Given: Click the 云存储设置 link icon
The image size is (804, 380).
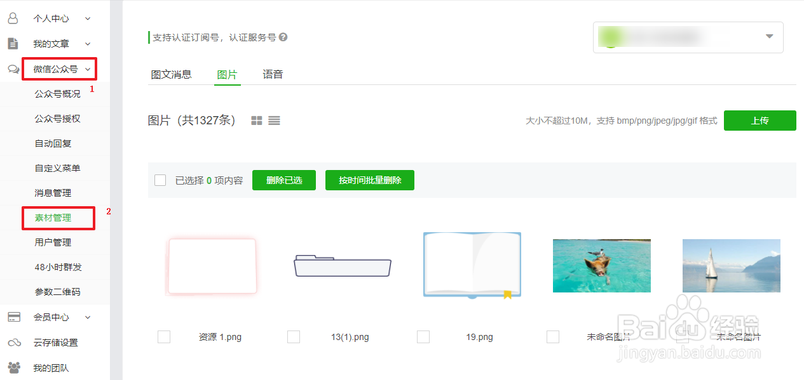Looking at the screenshot, I should 13,342.
